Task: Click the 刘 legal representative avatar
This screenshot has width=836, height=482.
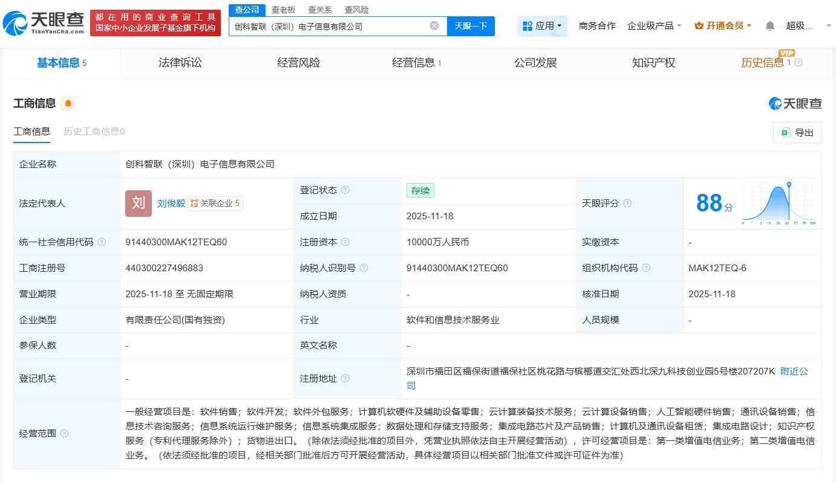Action: [x=139, y=204]
